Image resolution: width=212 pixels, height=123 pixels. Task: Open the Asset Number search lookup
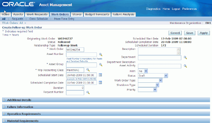tap(101, 55)
